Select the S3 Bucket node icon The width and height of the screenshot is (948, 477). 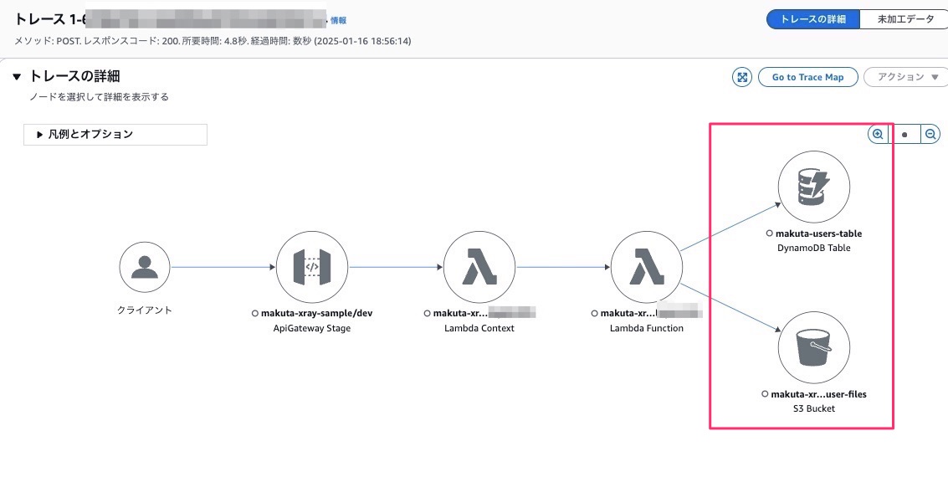[814, 347]
